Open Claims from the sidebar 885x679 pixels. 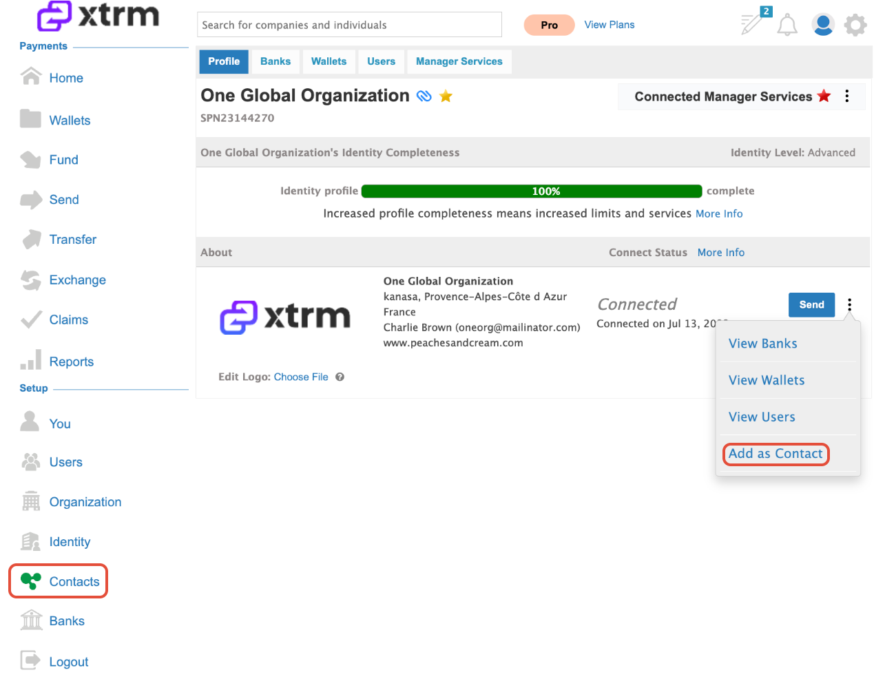pos(69,320)
